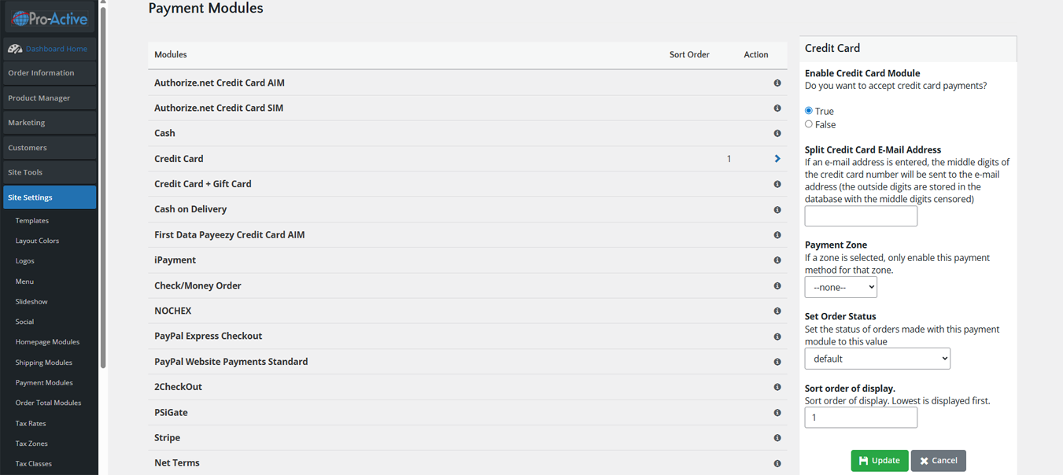1063x475 pixels.
Task: Select Stripe module row text
Action: 167,438
